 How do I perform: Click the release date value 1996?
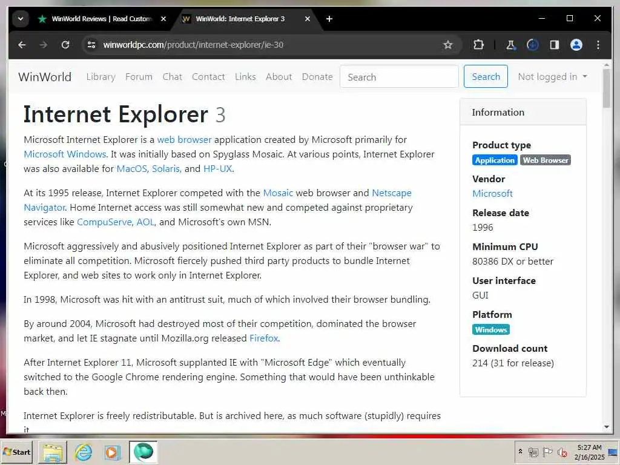pyautogui.click(x=483, y=228)
